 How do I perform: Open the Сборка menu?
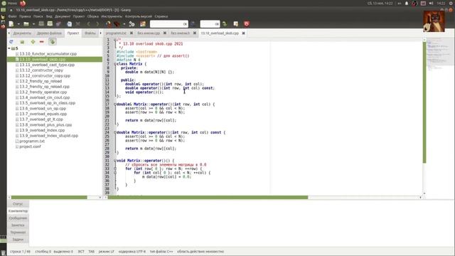click(x=93, y=16)
